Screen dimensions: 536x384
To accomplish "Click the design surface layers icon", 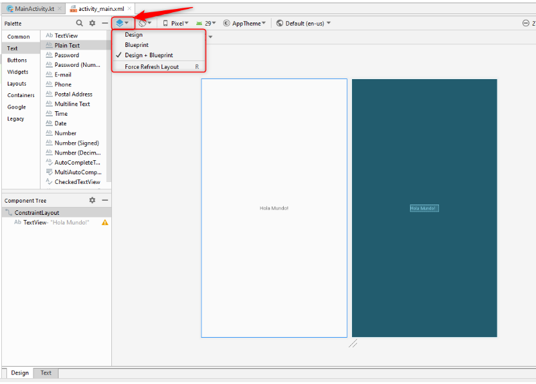I will [x=120, y=23].
